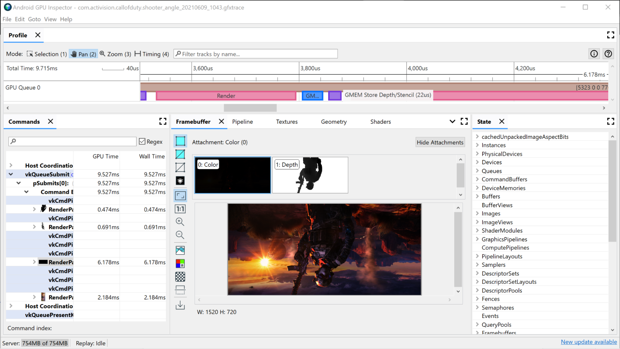Image resolution: width=620 pixels, height=349 pixels.
Task: Click the Filter tracks by name field
Action: (256, 54)
